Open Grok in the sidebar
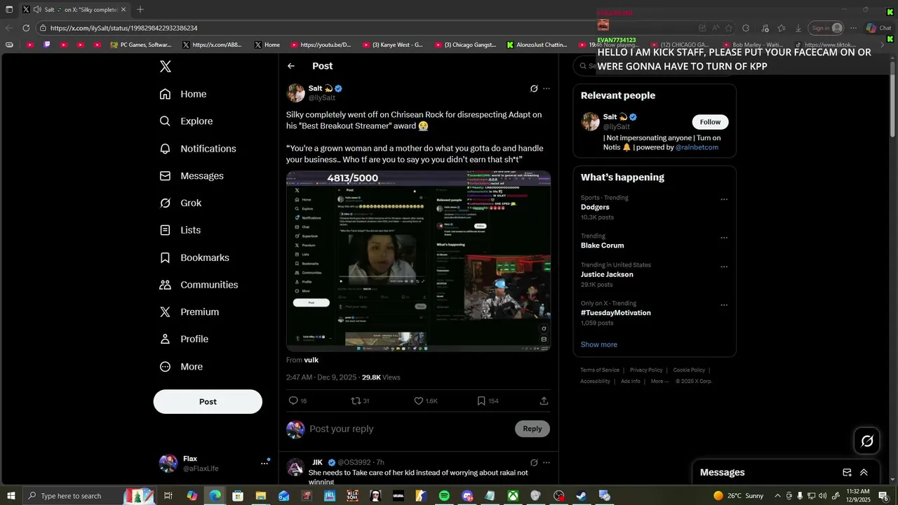Screen dimensions: 898x505 [180, 203]
